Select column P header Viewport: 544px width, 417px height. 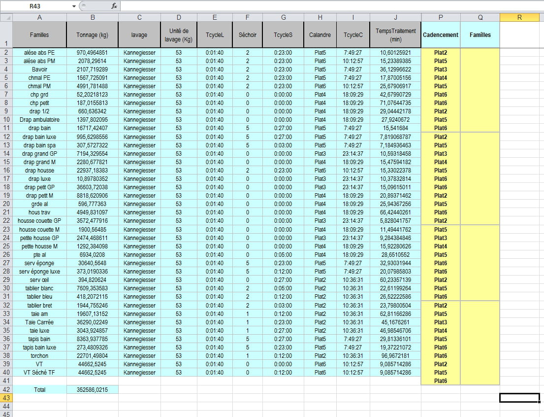(441, 17)
